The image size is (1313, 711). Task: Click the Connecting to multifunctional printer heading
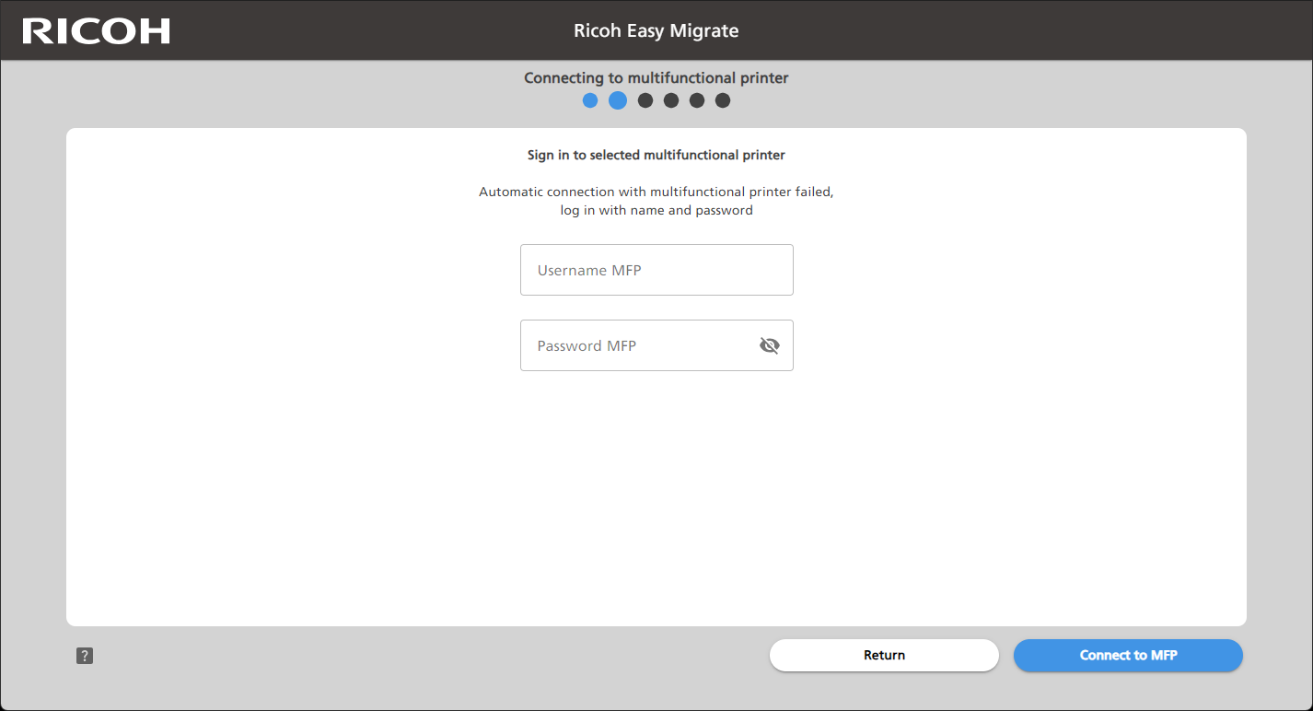pos(656,78)
